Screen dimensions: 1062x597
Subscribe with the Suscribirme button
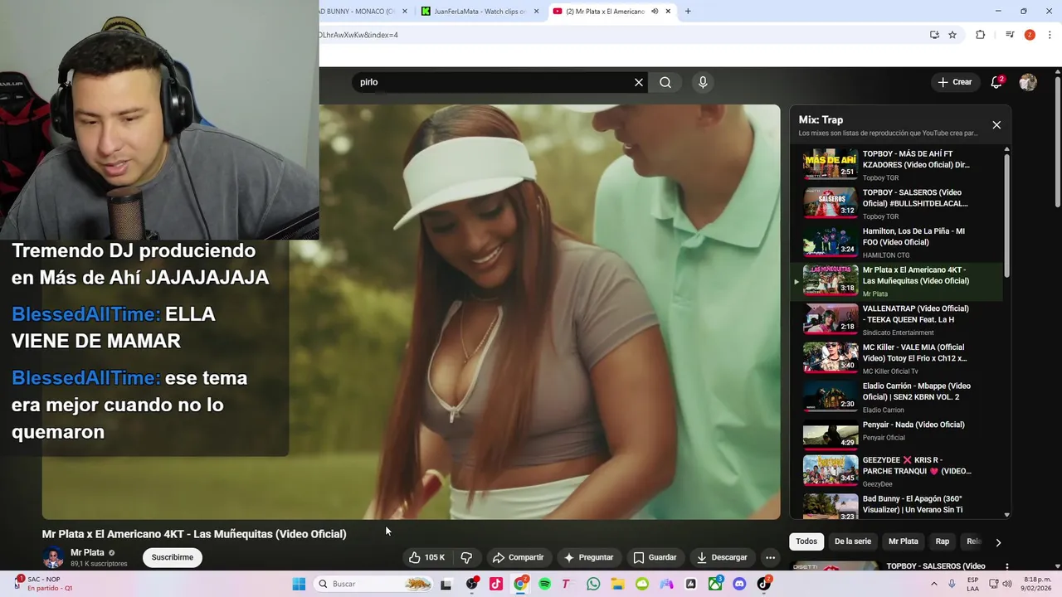click(x=173, y=557)
